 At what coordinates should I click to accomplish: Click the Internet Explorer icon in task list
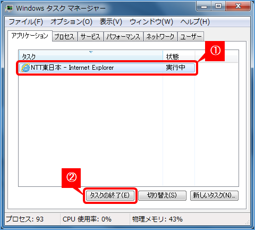[25, 68]
